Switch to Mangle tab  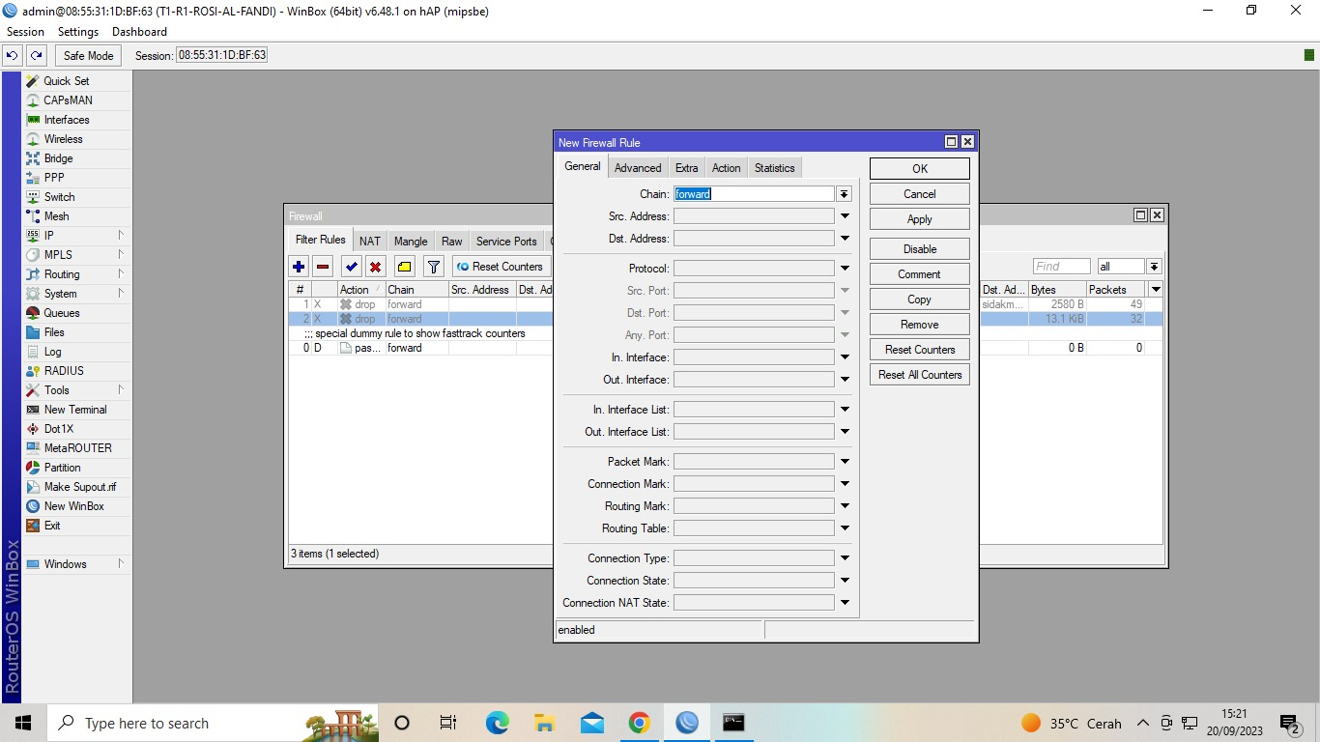pyautogui.click(x=411, y=242)
